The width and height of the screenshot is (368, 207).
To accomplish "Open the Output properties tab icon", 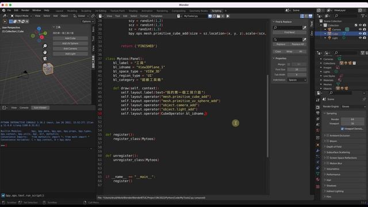I will pos(318,113).
